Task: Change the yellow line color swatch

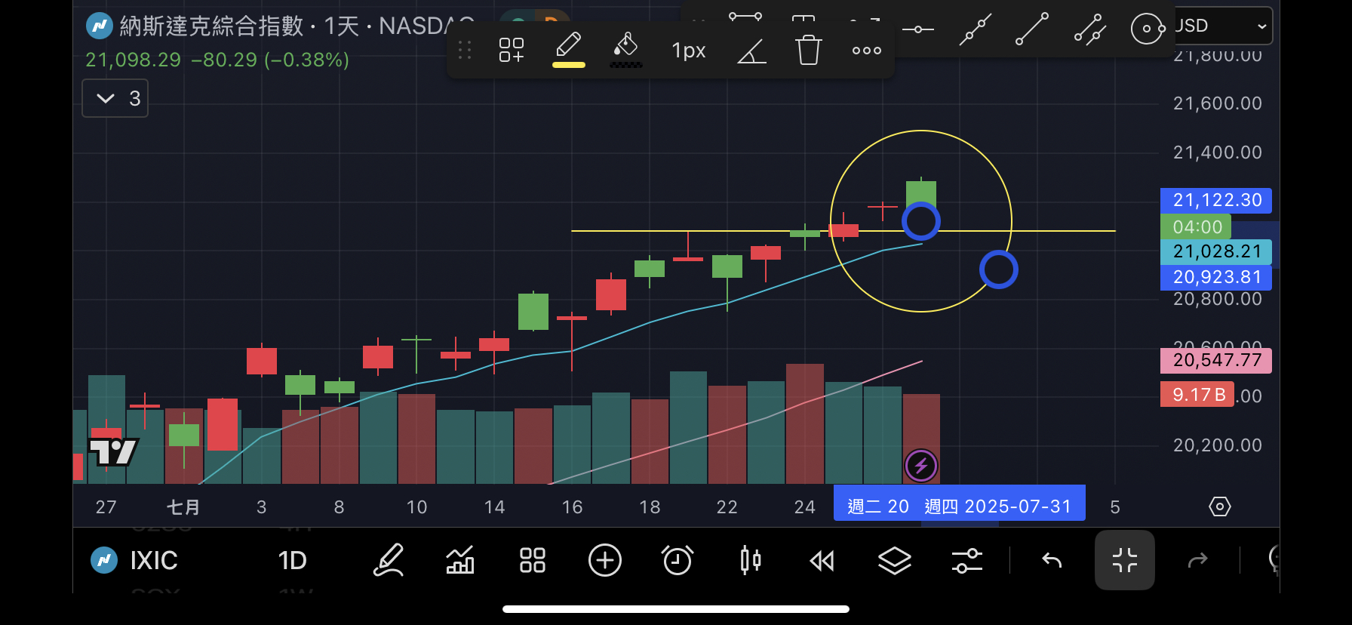Action: (x=568, y=51)
